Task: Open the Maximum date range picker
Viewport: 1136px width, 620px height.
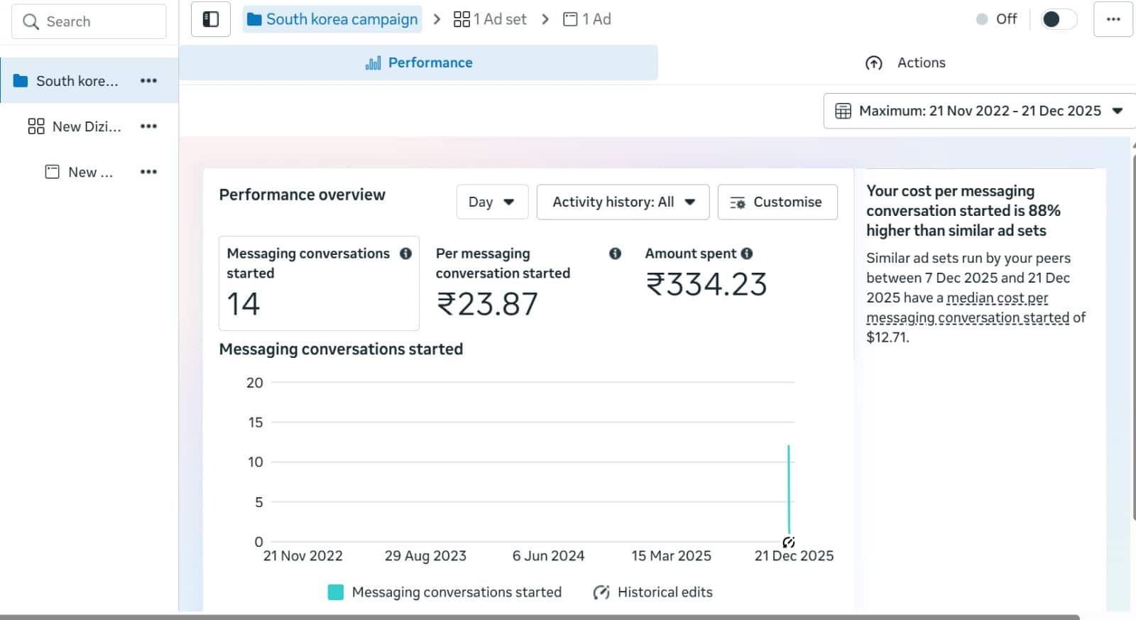Action: [978, 111]
